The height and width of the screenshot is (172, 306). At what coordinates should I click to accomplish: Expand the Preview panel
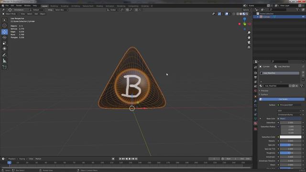click(264, 91)
